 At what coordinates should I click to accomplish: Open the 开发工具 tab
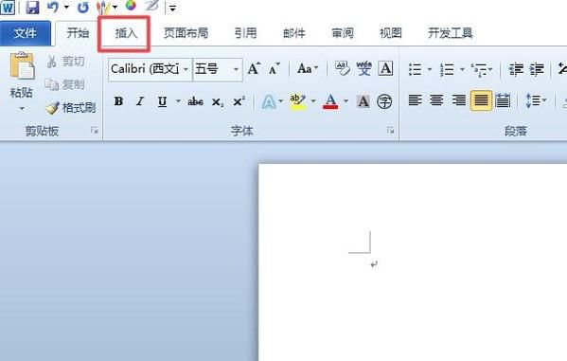[x=451, y=33]
